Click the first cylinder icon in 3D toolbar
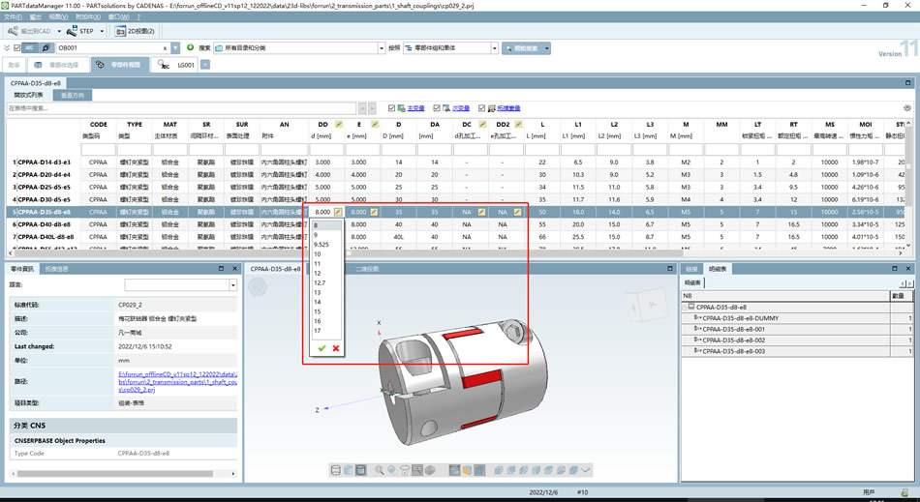Viewport: 920px width, 502px height. [336, 470]
